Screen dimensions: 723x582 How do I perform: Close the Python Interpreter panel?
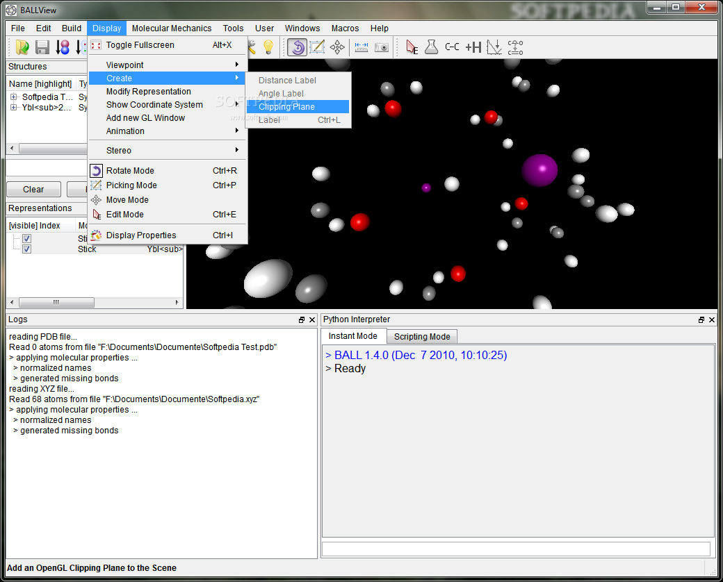712,319
